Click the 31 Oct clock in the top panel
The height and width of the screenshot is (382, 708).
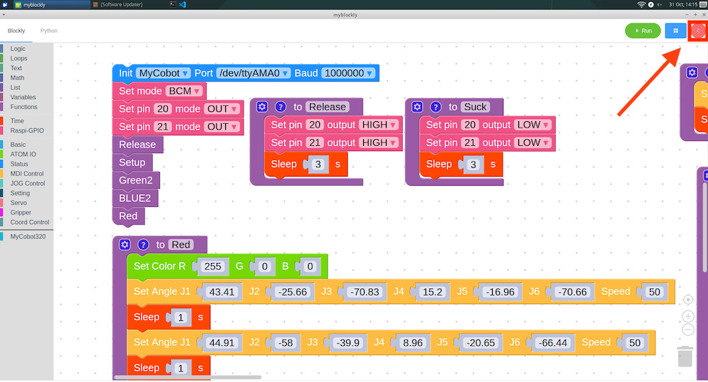click(683, 4)
